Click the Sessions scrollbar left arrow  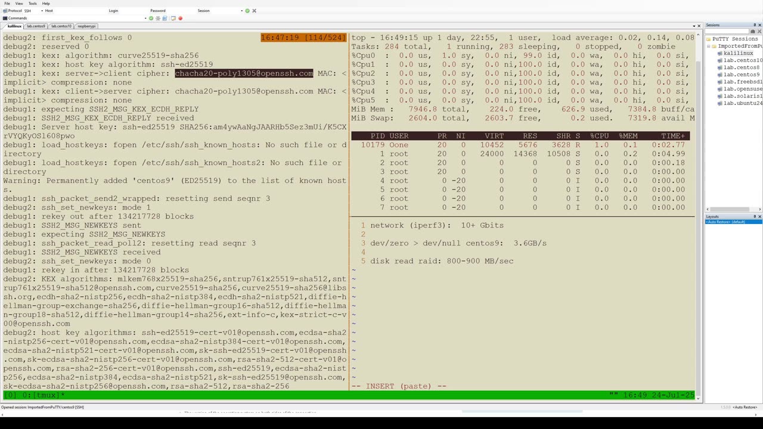click(x=708, y=209)
